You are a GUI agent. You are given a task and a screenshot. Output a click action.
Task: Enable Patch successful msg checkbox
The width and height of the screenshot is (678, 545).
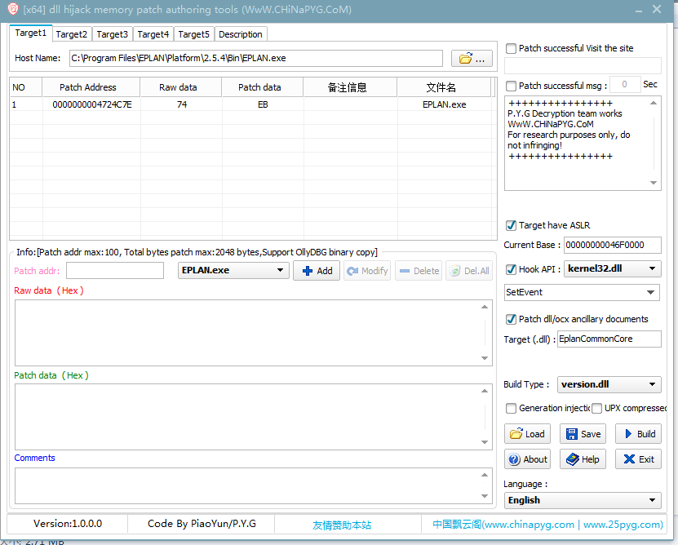tap(511, 86)
